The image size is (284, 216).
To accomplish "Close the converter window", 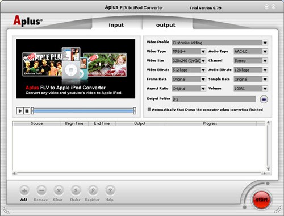I will [273, 7].
